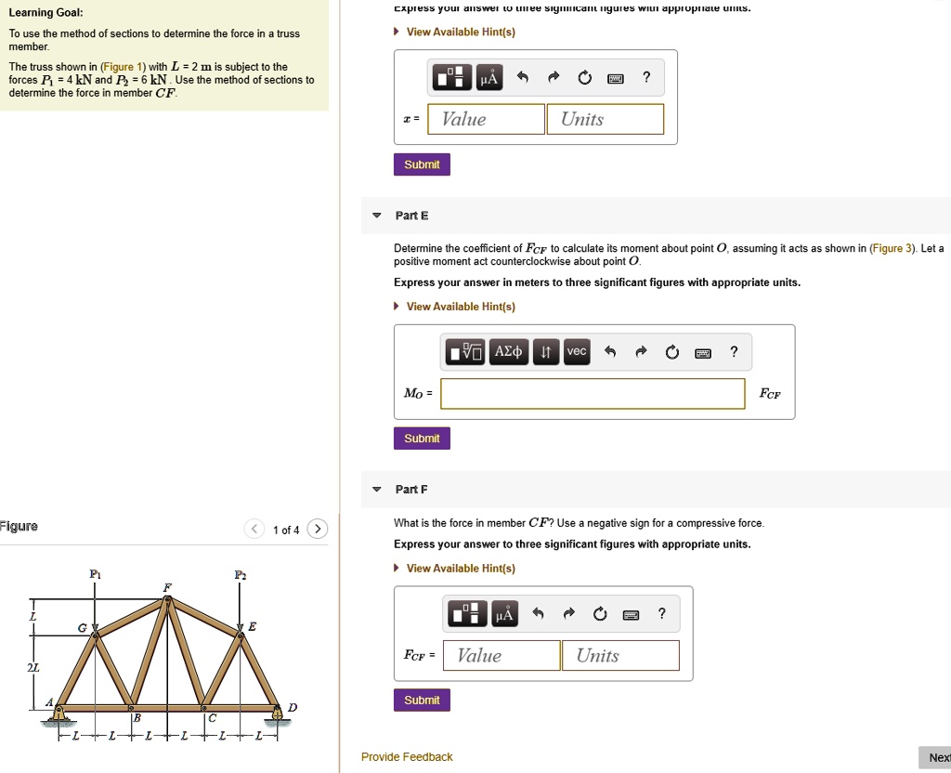The height and width of the screenshot is (773, 951).
Task: Click the vec vector notation icon
Action: 576,351
